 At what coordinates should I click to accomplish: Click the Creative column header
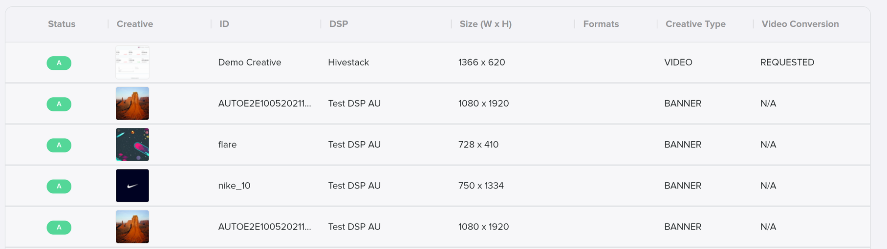135,24
